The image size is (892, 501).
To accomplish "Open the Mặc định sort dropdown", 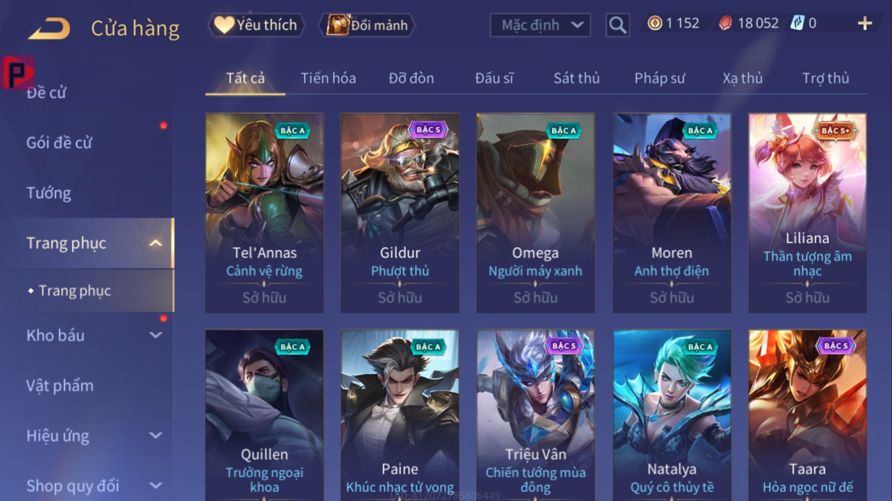I will pyautogui.click(x=540, y=25).
